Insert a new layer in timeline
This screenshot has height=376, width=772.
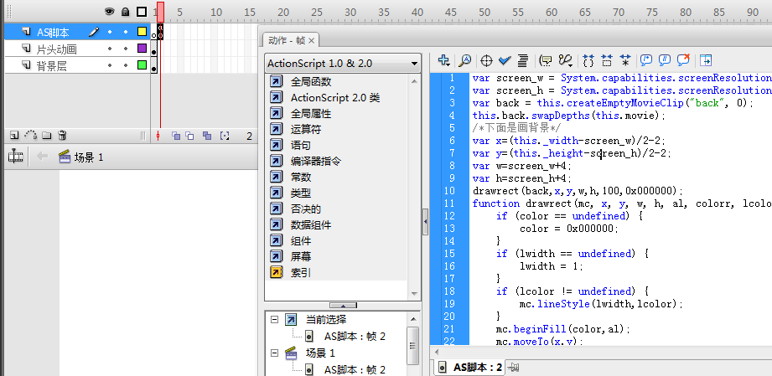coord(14,135)
